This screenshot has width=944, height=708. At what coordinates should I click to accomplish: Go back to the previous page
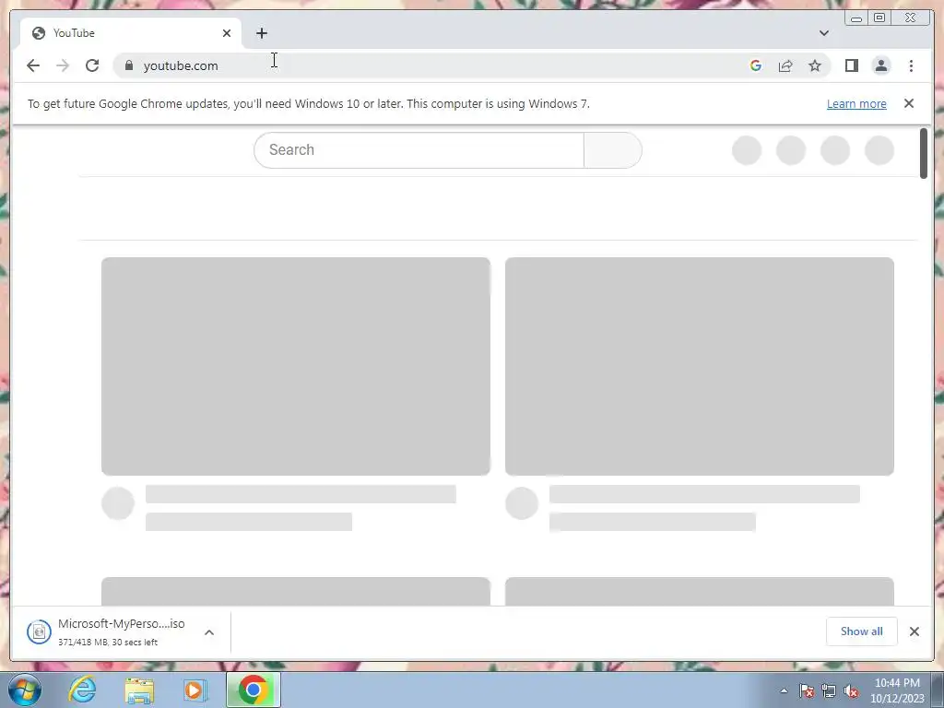(x=33, y=65)
